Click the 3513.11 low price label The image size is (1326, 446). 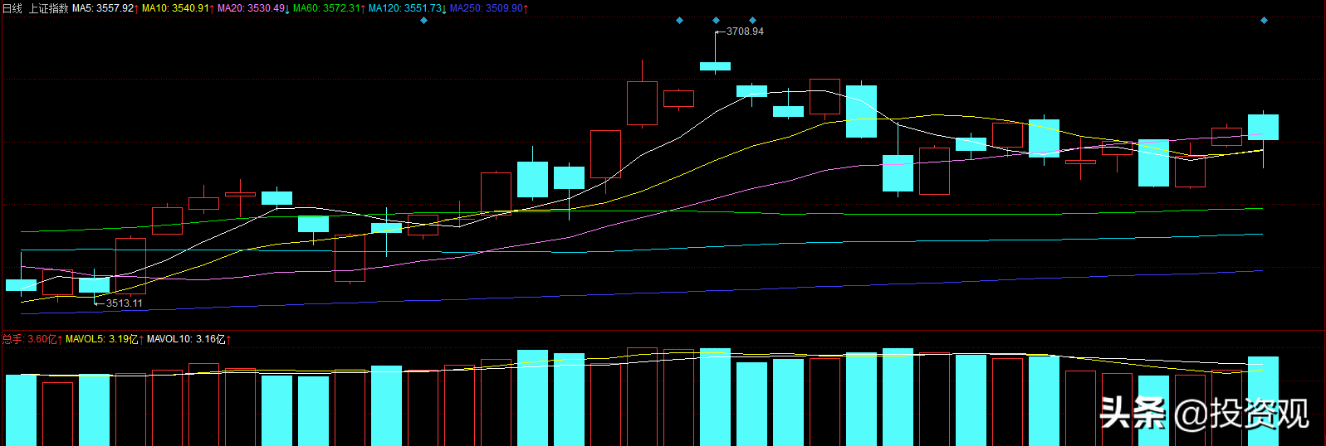[125, 303]
